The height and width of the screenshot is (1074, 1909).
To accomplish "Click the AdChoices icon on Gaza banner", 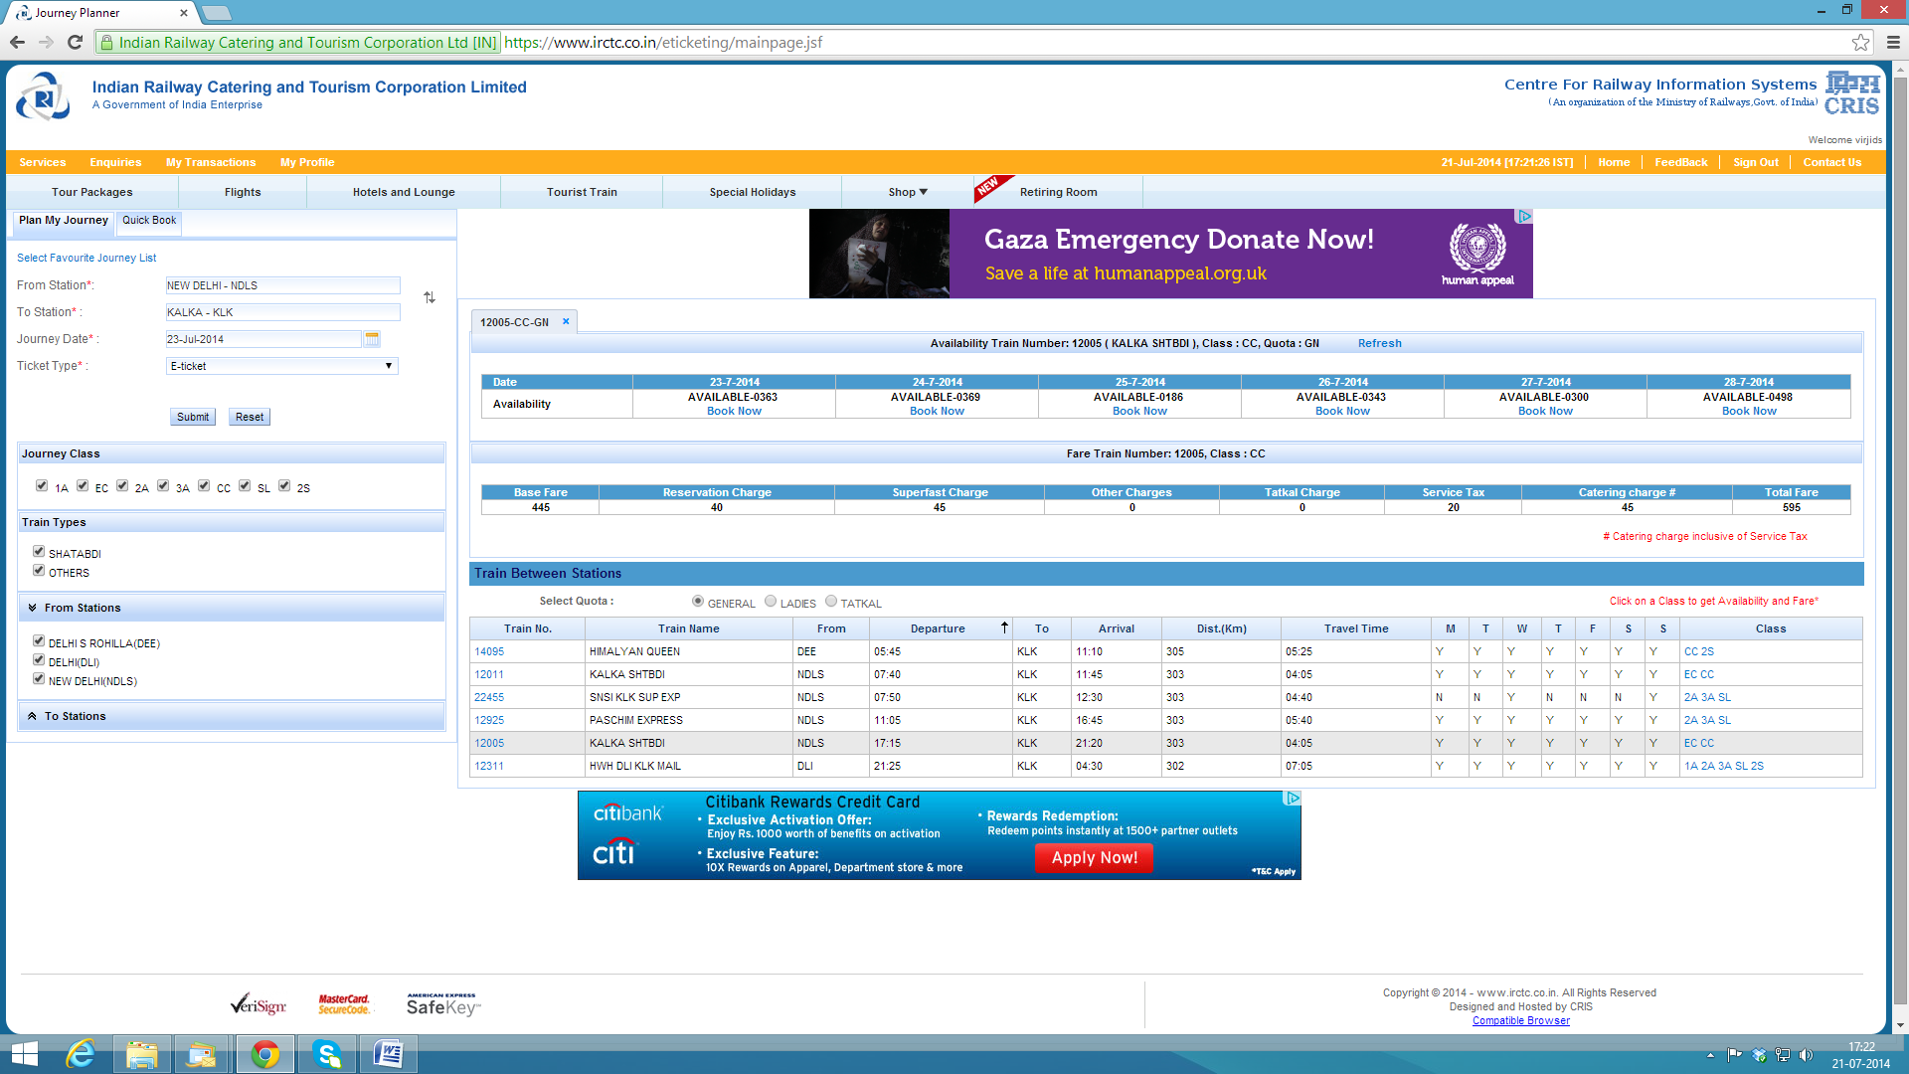I will tap(1524, 216).
